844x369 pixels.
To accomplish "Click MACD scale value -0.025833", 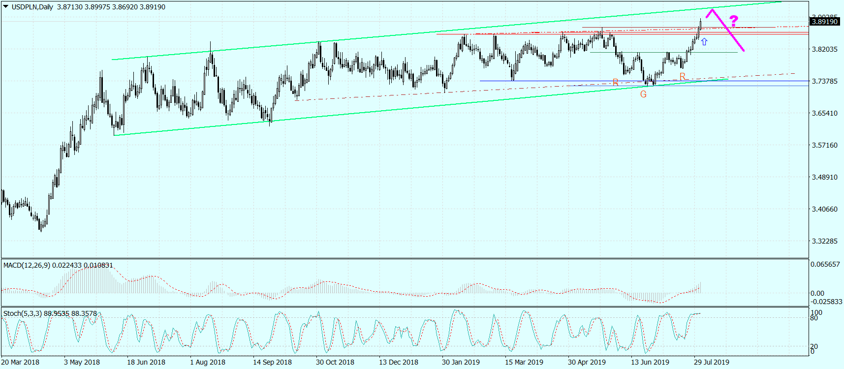I will point(827,301).
